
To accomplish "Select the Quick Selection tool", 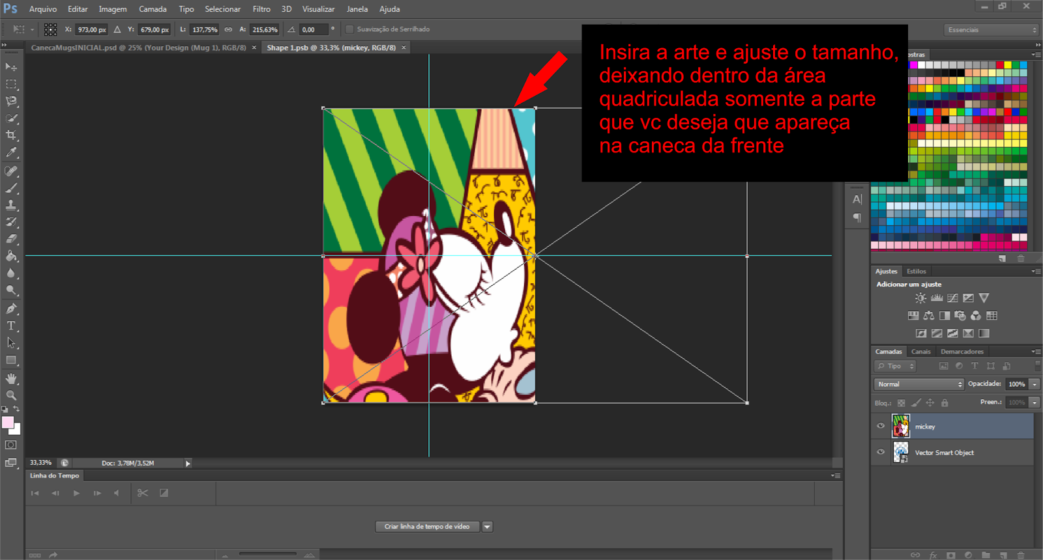I will (x=11, y=119).
